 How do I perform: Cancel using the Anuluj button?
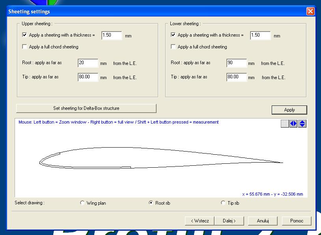(263, 221)
